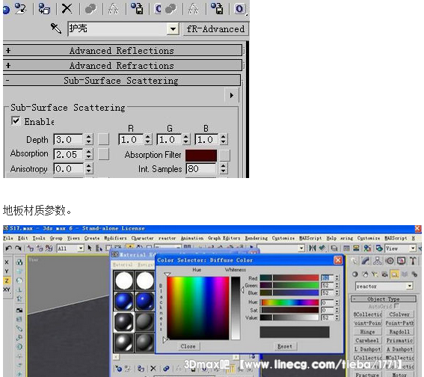Collapse the Object Type rollout

click(384, 299)
